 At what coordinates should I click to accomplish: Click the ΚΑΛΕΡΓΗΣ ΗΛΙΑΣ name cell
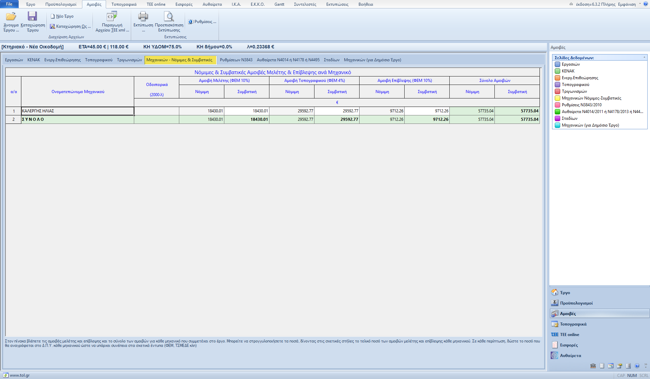tap(77, 111)
